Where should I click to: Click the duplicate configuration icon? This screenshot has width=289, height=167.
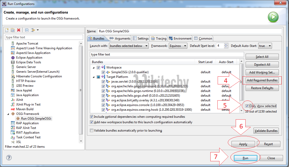click(13, 30)
